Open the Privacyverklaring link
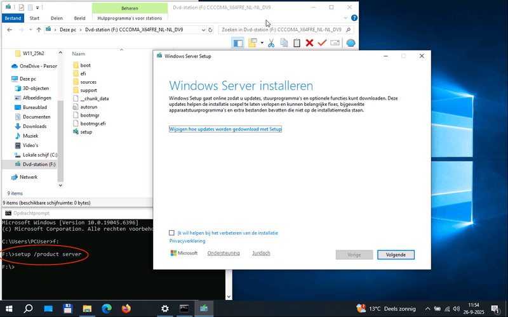 (187, 241)
